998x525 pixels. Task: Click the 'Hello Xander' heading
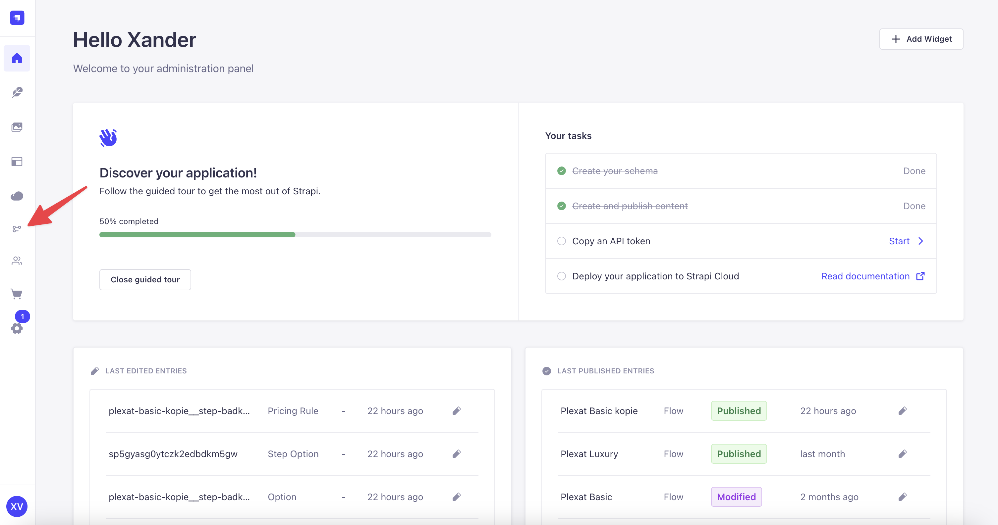click(135, 40)
